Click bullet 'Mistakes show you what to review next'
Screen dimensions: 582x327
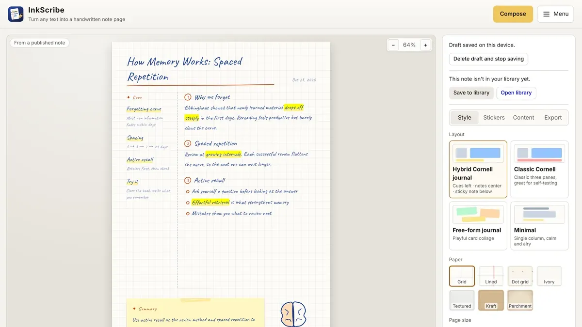click(232, 214)
